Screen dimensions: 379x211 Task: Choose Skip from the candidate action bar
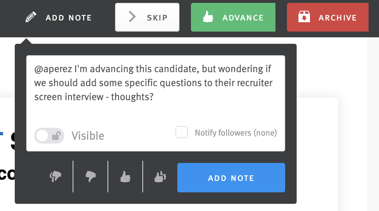pyautogui.click(x=147, y=17)
